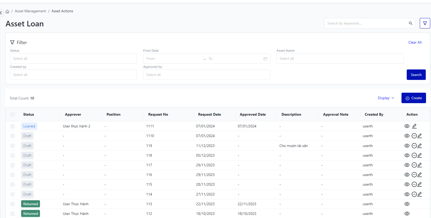Open calendar icon in From Date field
Screen dimensions: 431x218
tap(265, 59)
